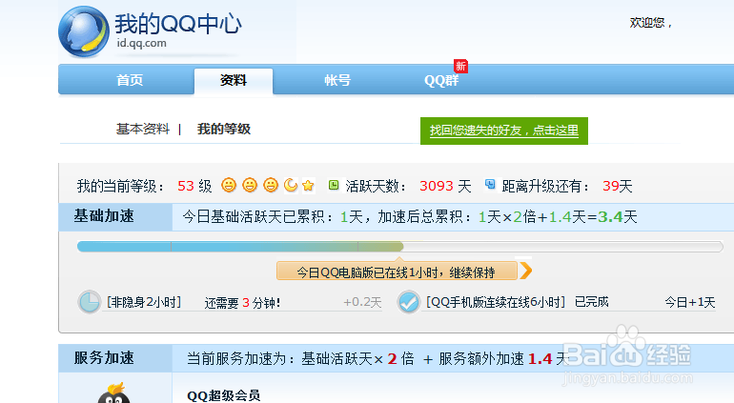
Task: Click the green 活跃天数 icon
Action: [x=334, y=186]
